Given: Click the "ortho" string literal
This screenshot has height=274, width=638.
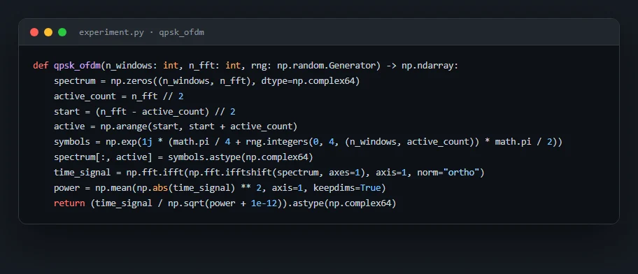Looking at the screenshot, I should tap(461, 173).
